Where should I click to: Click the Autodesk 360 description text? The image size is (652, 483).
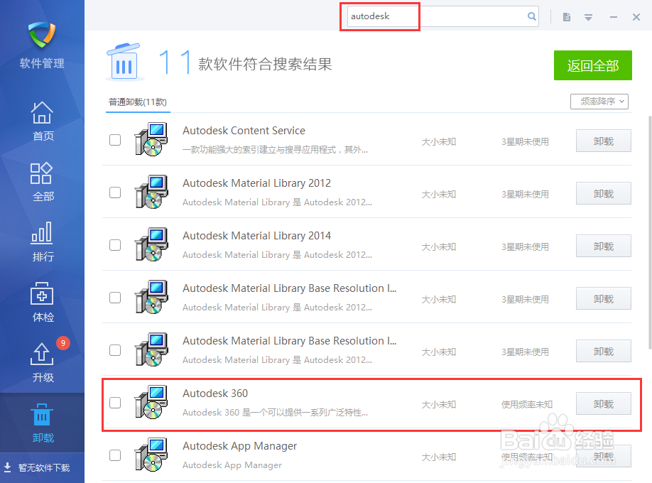(x=275, y=413)
